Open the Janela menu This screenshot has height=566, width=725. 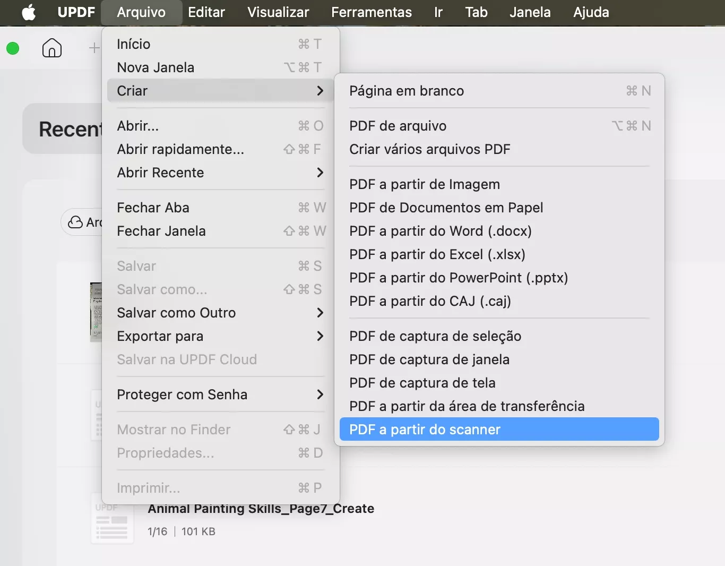[x=530, y=12]
